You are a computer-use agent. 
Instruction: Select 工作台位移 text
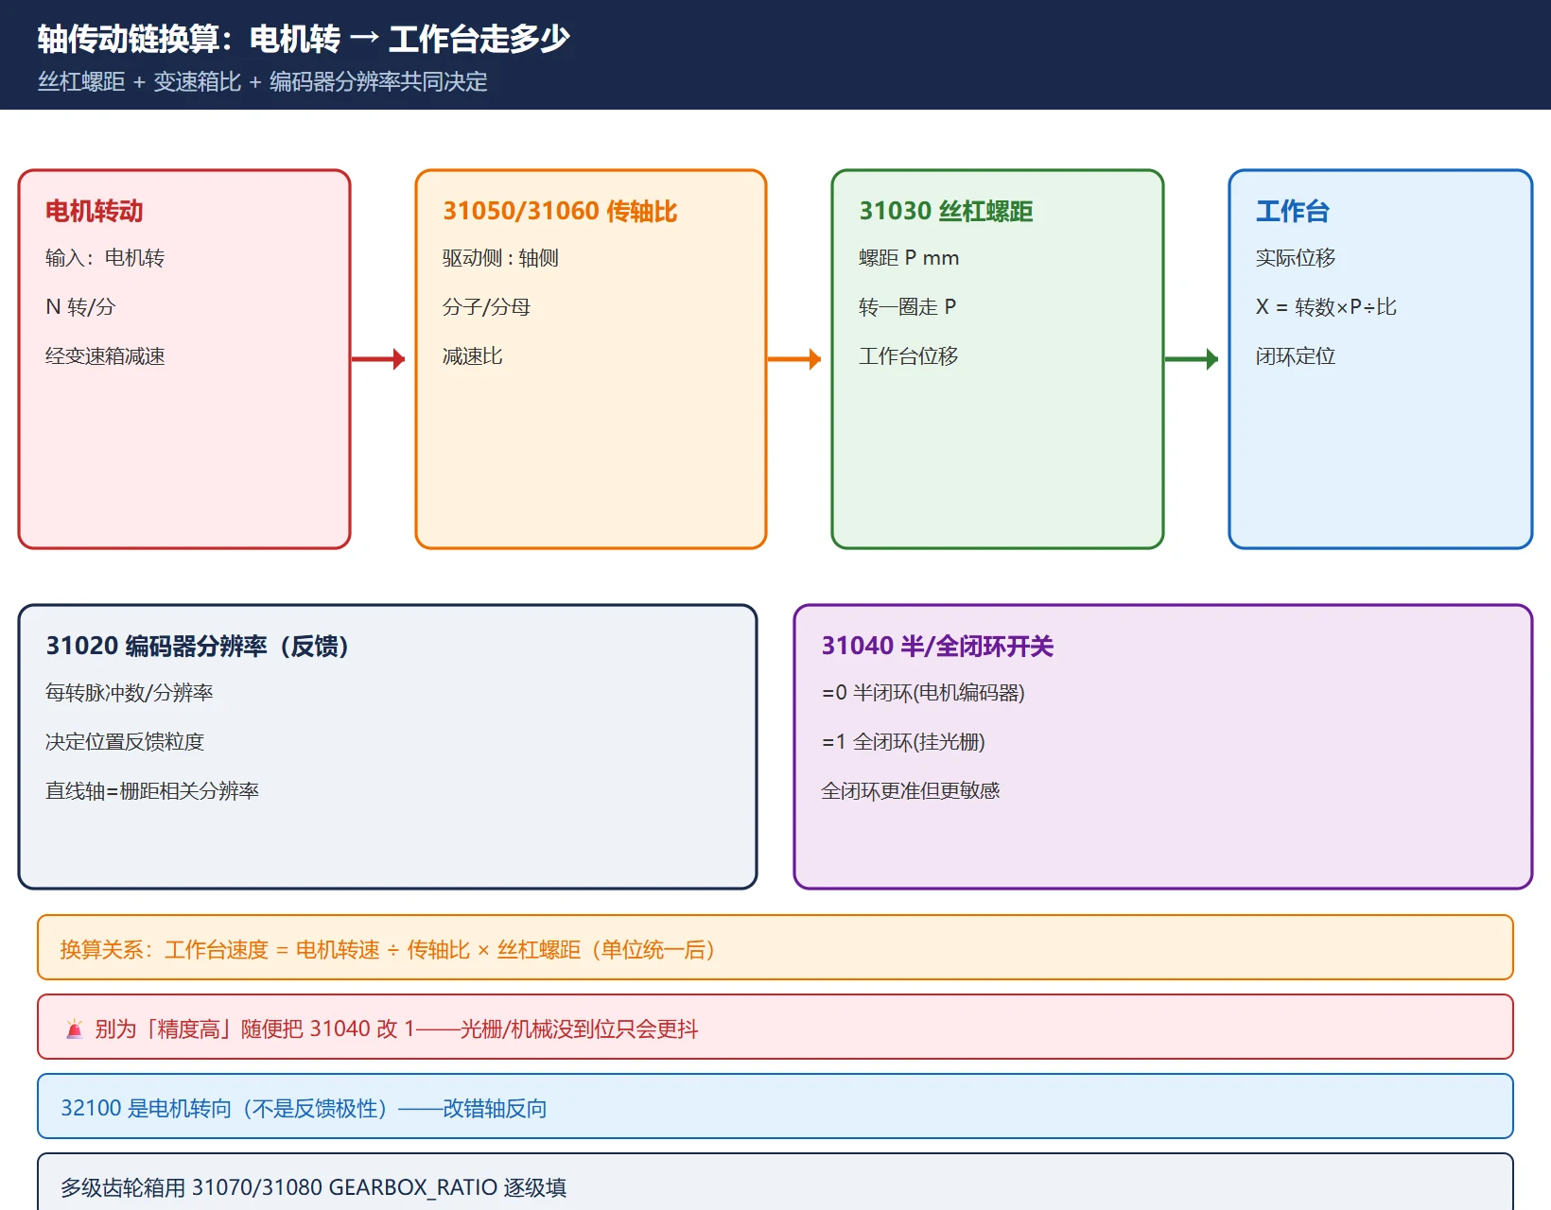pos(908,356)
